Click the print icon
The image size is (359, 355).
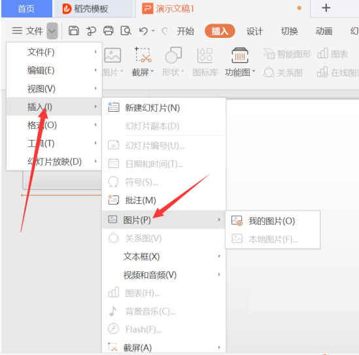coord(109,31)
